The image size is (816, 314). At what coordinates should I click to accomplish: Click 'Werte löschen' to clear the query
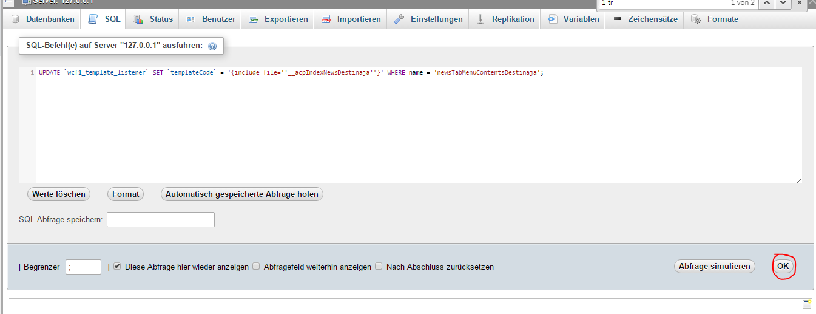(59, 194)
